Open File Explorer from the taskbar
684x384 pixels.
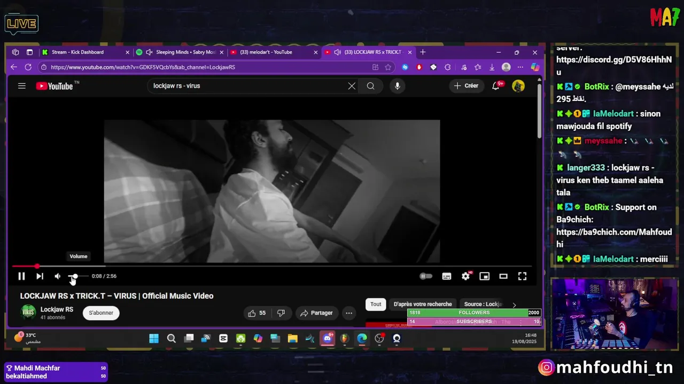click(x=292, y=339)
